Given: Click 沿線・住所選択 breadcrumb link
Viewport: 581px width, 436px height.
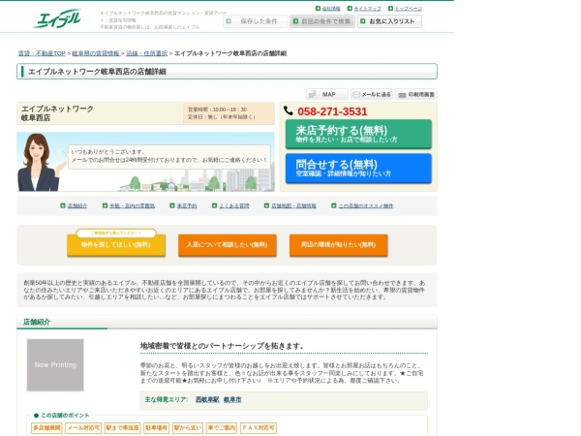Looking at the screenshot, I should [x=147, y=53].
